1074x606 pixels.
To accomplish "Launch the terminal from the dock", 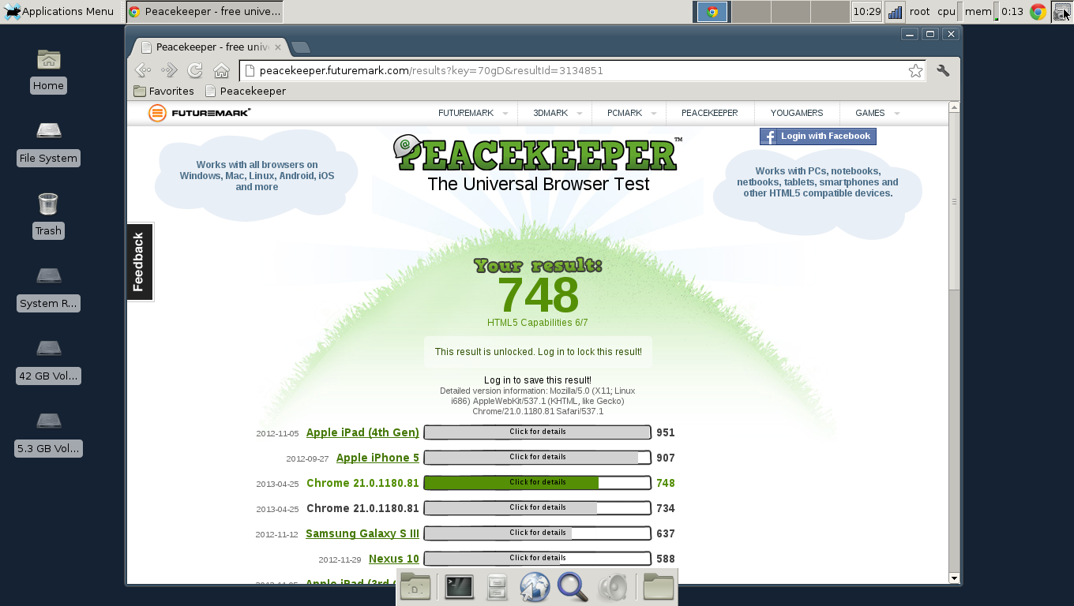I will tap(459, 587).
